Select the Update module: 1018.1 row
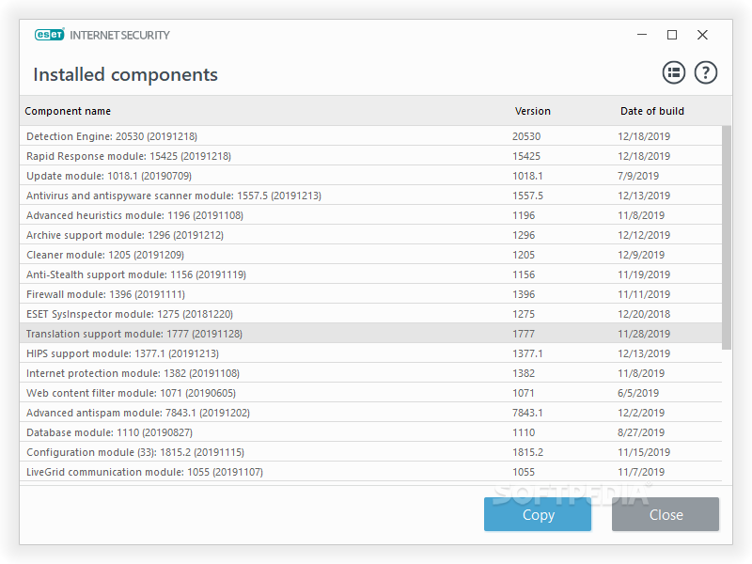 tap(370, 176)
